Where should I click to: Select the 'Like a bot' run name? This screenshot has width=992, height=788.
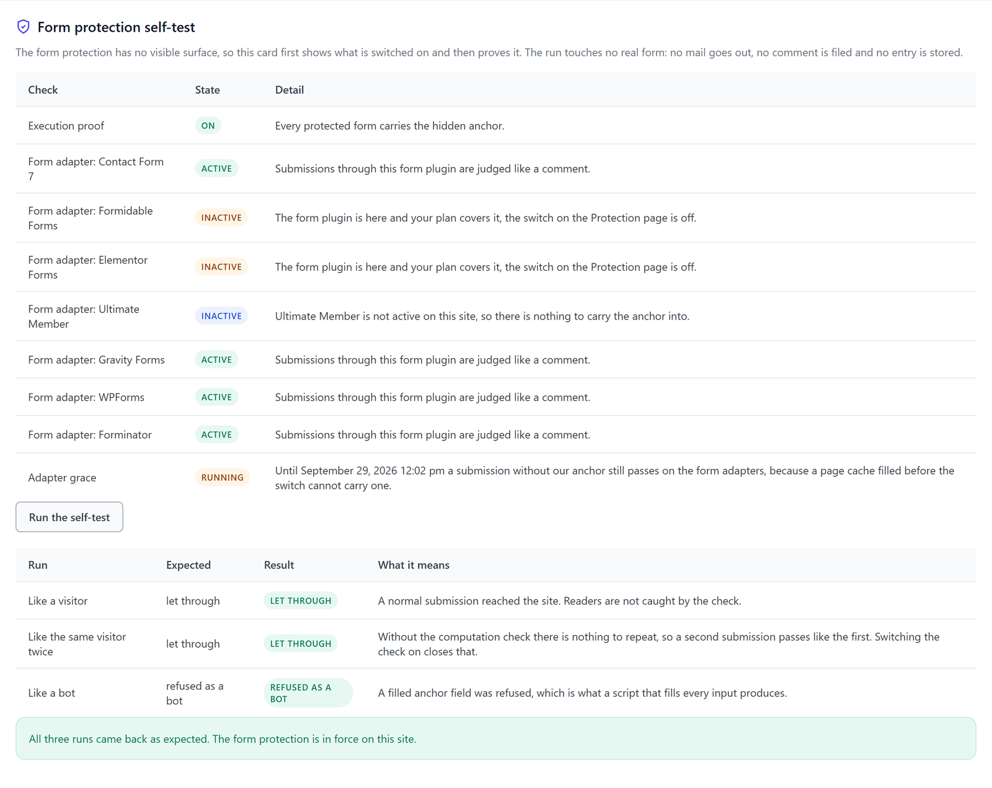(x=51, y=693)
